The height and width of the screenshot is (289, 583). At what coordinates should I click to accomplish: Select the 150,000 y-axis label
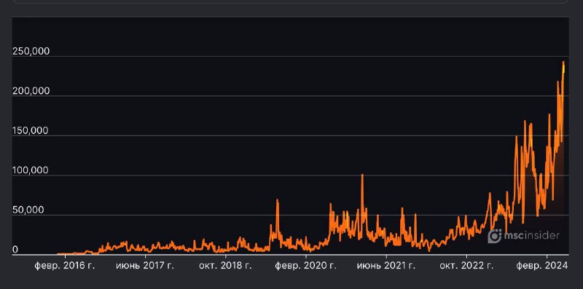coord(31,131)
